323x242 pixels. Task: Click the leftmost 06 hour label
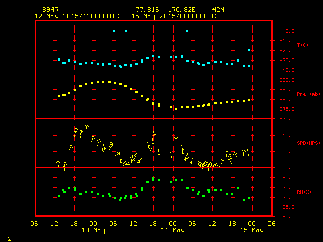[35, 224]
